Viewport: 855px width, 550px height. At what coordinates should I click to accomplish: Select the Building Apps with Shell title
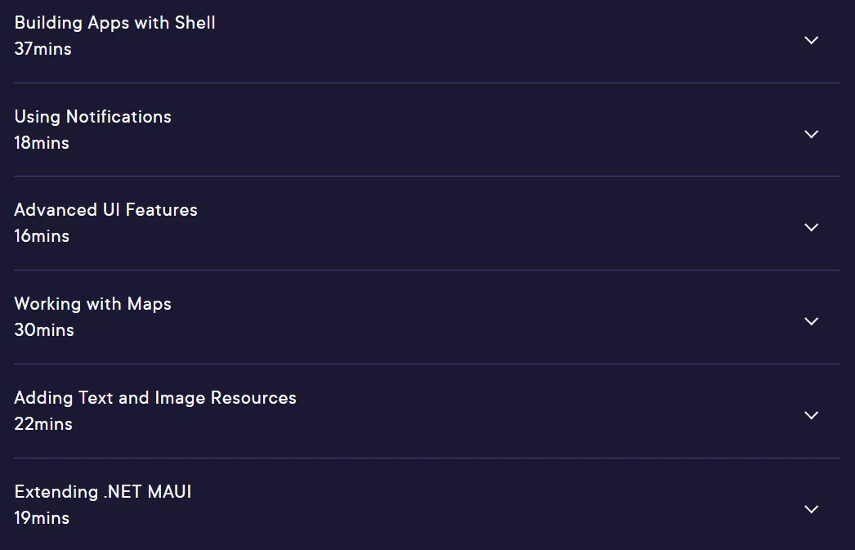coord(114,23)
